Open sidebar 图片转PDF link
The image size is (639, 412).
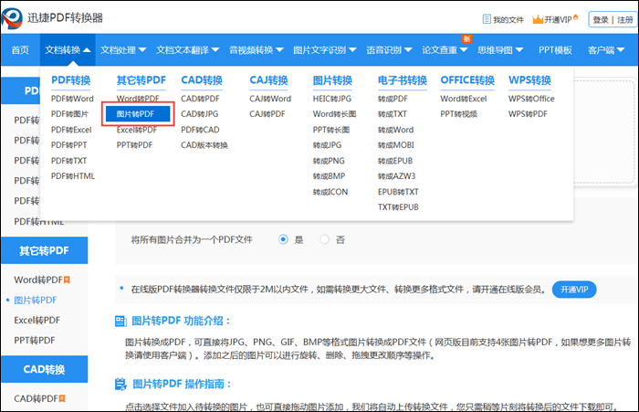coord(36,301)
